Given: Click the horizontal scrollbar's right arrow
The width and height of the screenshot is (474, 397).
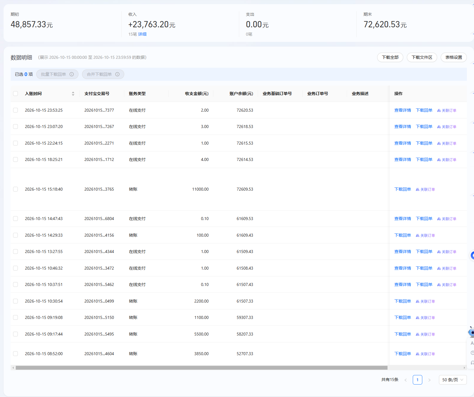Looking at the screenshot, I should [x=464, y=368].
